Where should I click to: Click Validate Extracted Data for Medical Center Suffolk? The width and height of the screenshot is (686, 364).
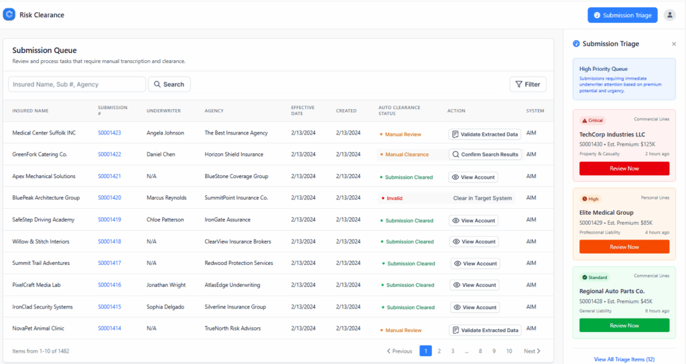coord(484,134)
